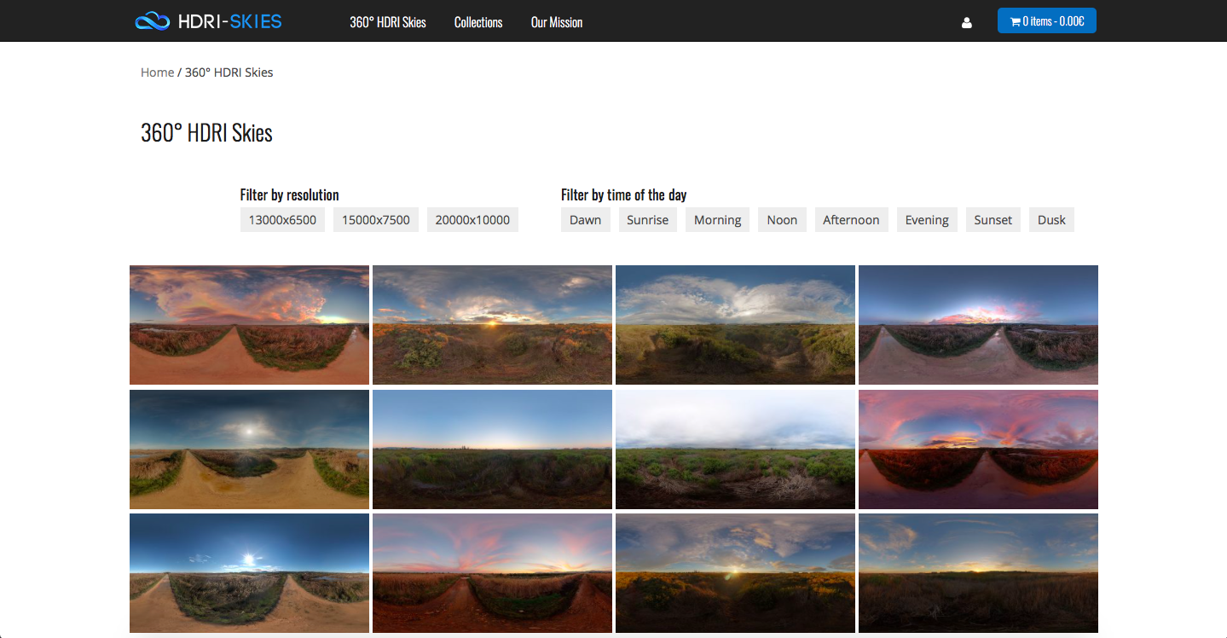This screenshot has height=638, width=1227.
Task: Click the breadcrumb text 360° HDRI Skies
Action: pos(229,72)
